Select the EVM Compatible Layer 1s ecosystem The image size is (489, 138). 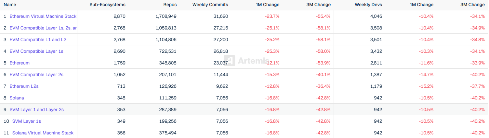36,51
